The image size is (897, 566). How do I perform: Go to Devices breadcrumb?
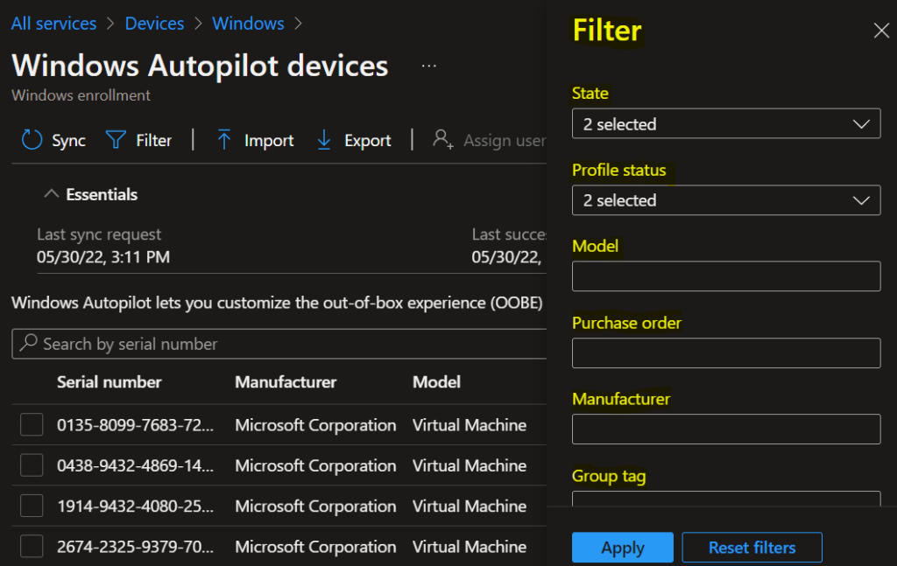click(154, 24)
